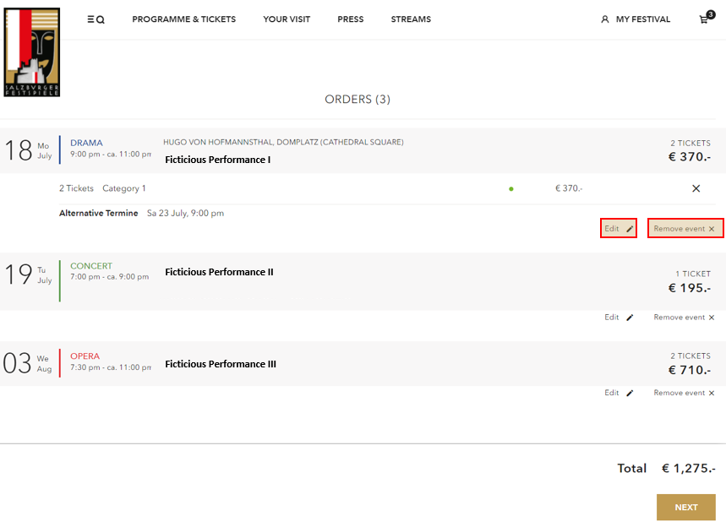Open Your Visit menu

(x=287, y=19)
